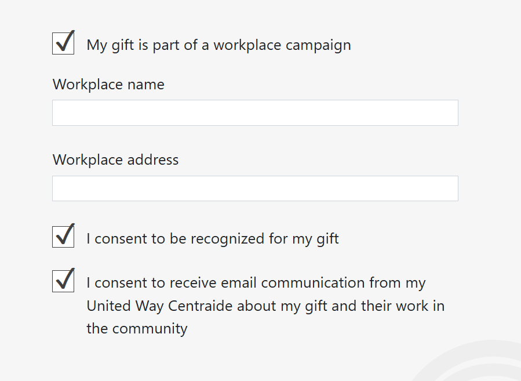Click the "the community" text line
Viewport: 521px width, 381px height.
click(137, 329)
